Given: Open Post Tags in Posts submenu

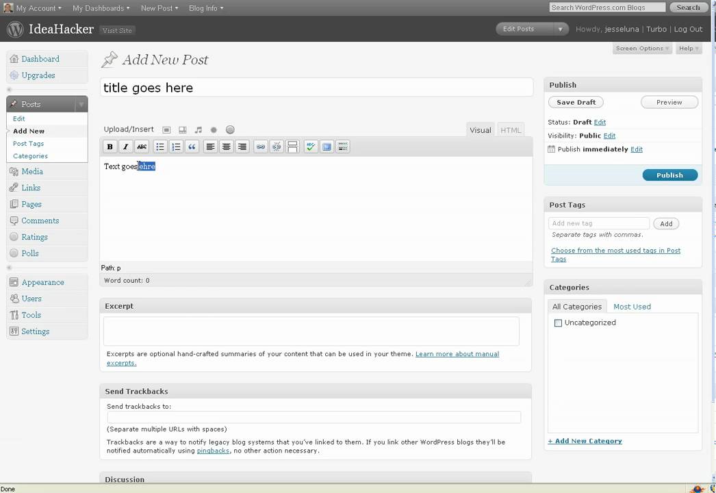Looking at the screenshot, I should point(28,144).
